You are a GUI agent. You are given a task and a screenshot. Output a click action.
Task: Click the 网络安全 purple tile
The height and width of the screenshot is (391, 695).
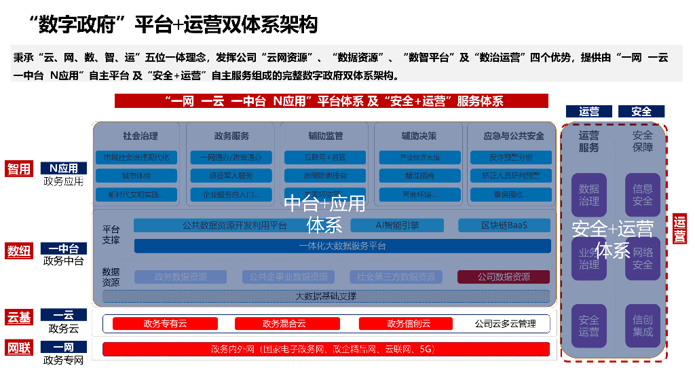pos(642,259)
